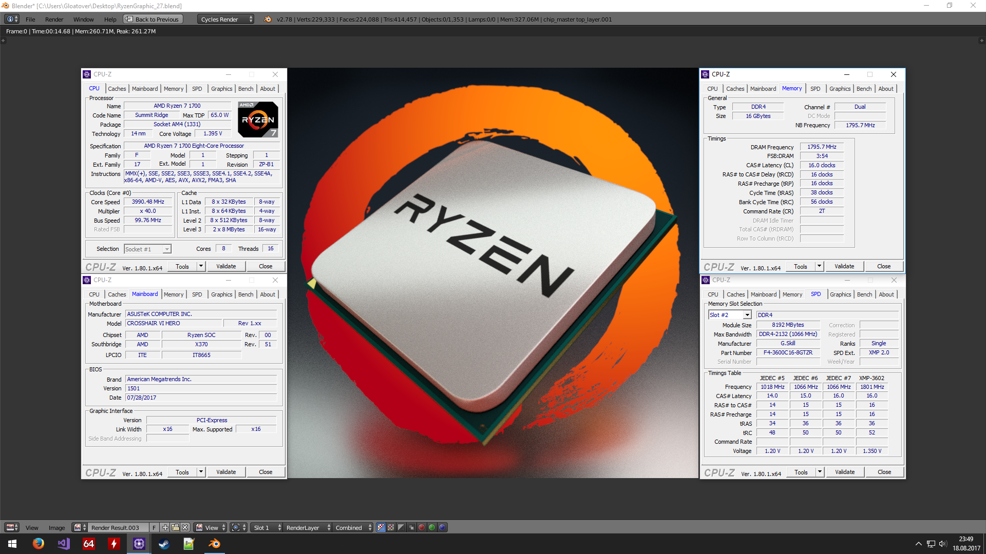Screen dimensions: 986x554
Task: Open the image editor type selector
Action: pos(12,527)
